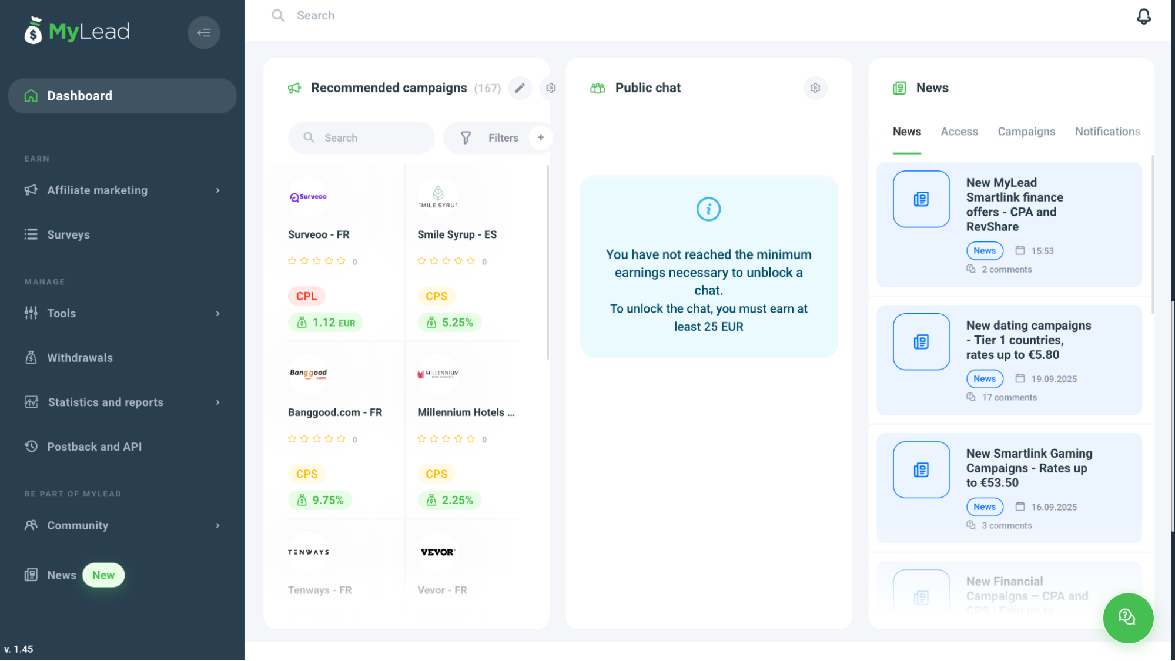Add a filter with the plus button
1175x661 pixels.
(x=541, y=137)
